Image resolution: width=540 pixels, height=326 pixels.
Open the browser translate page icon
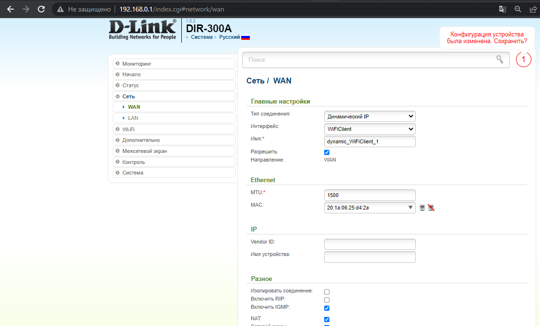point(503,9)
